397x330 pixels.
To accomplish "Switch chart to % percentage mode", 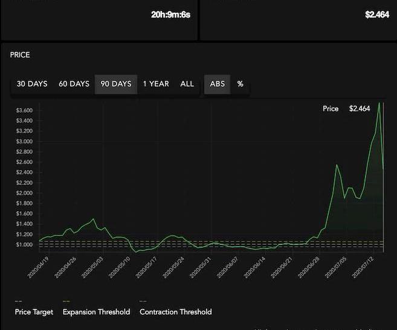I will (240, 84).
